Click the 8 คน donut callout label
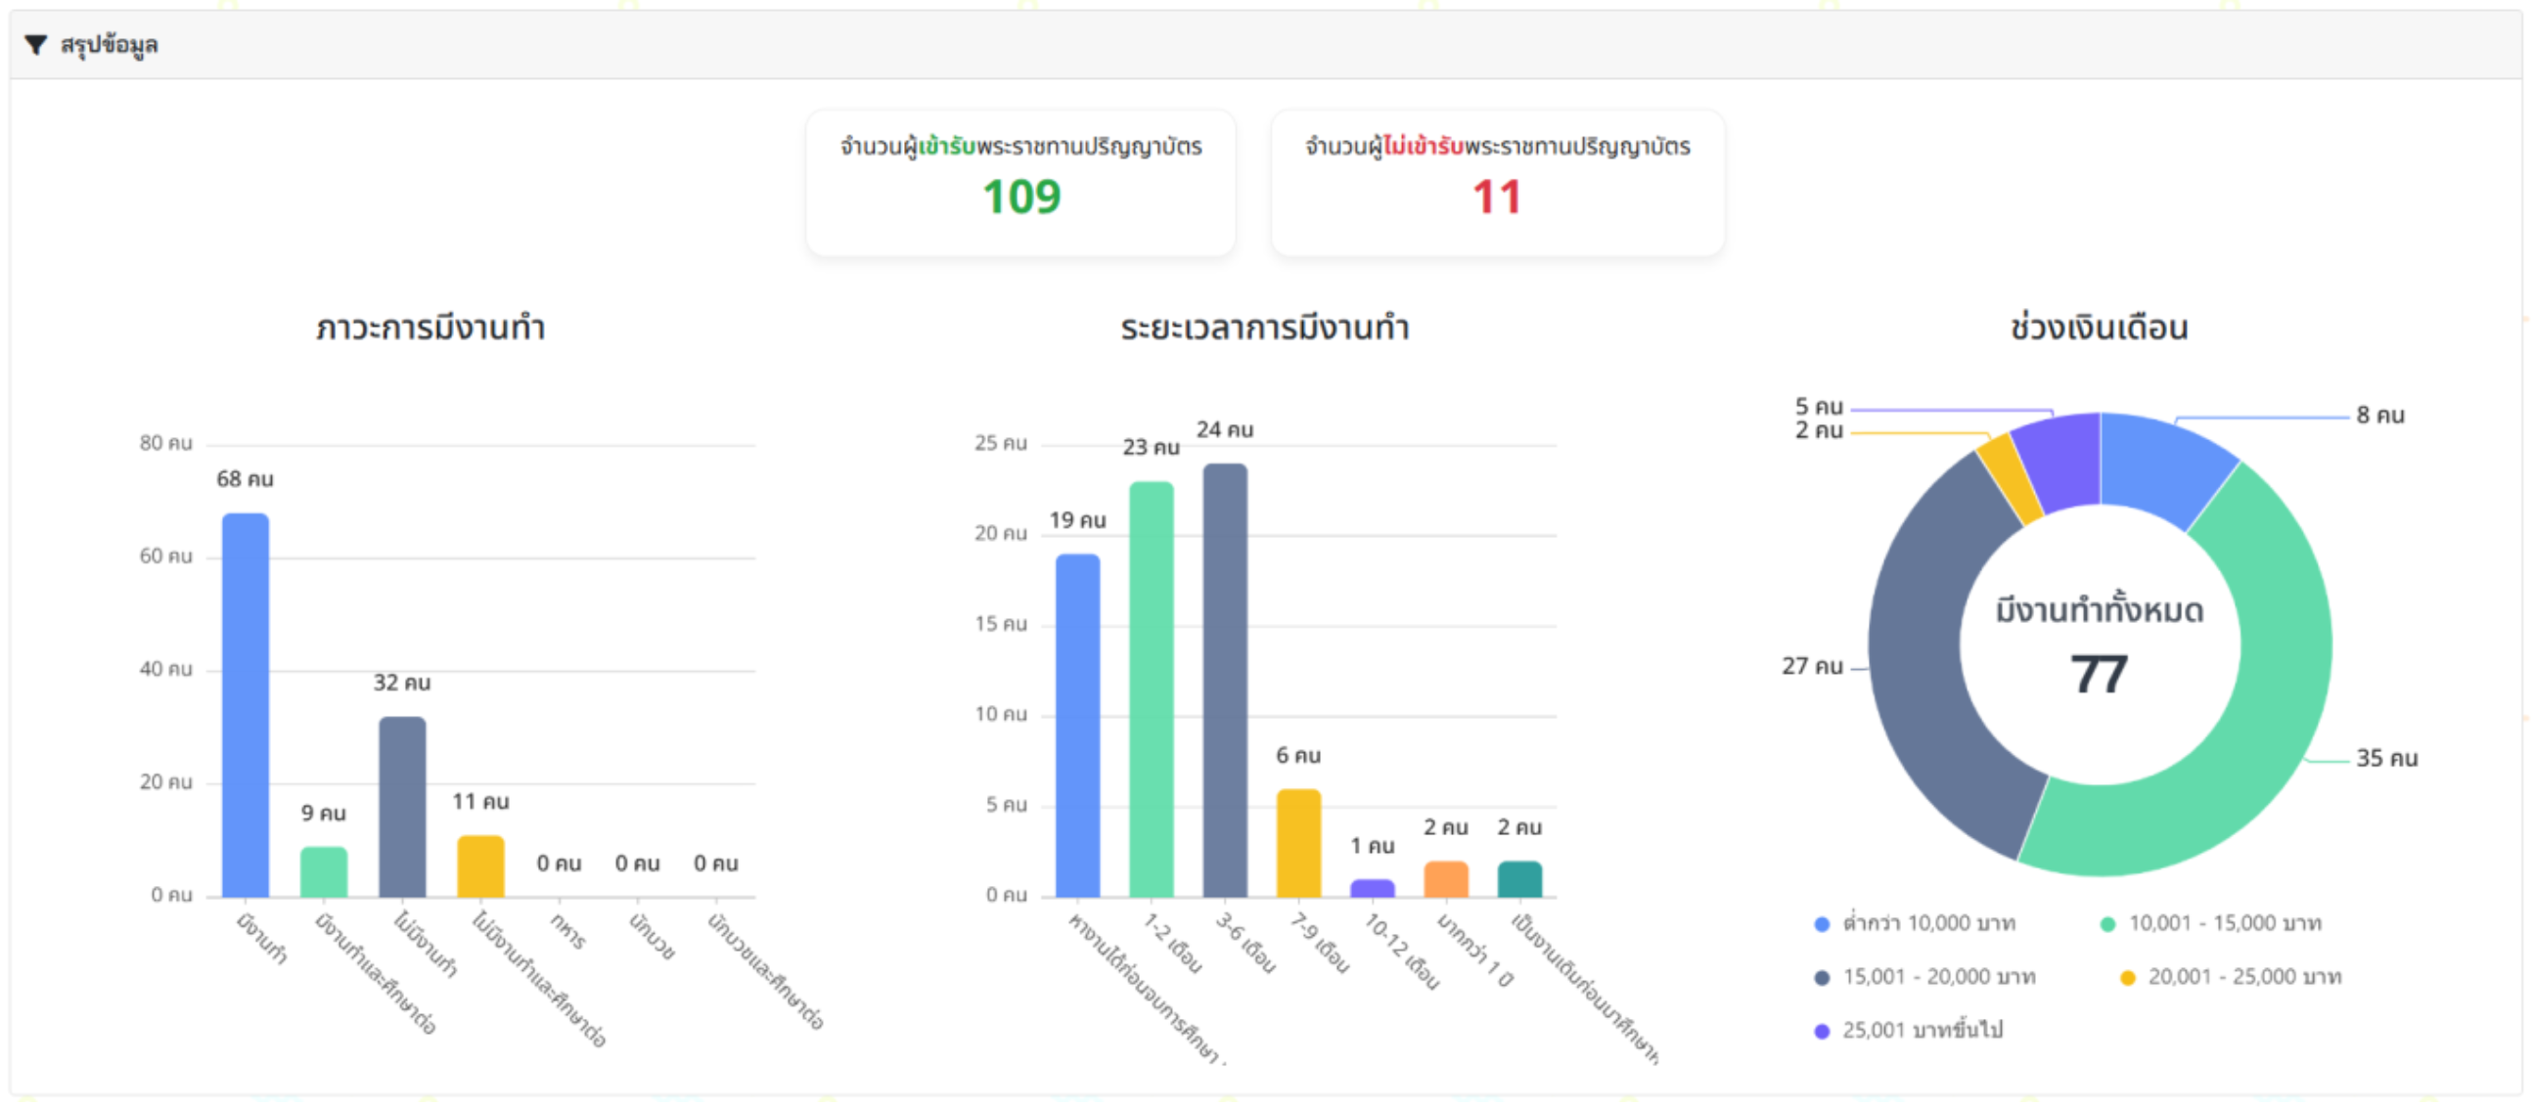Viewport: 2534px width, 1107px height. point(2379,416)
